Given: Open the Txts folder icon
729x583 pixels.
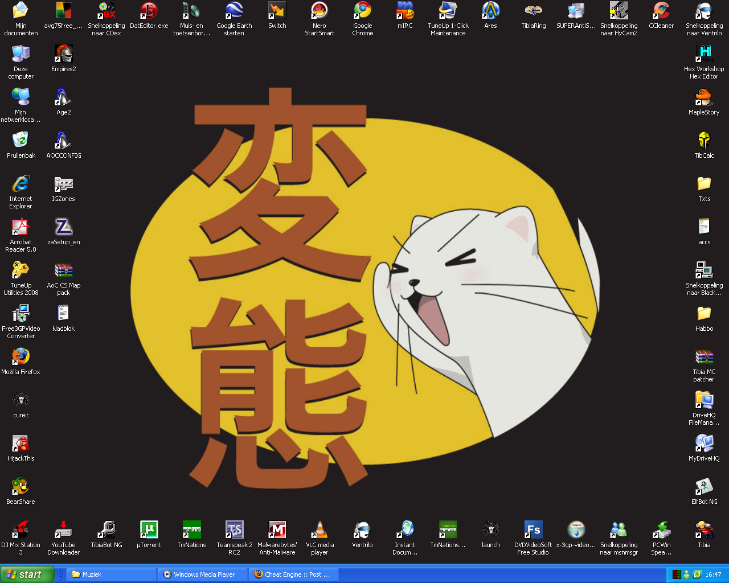Looking at the screenshot, I should click(704, 183).
